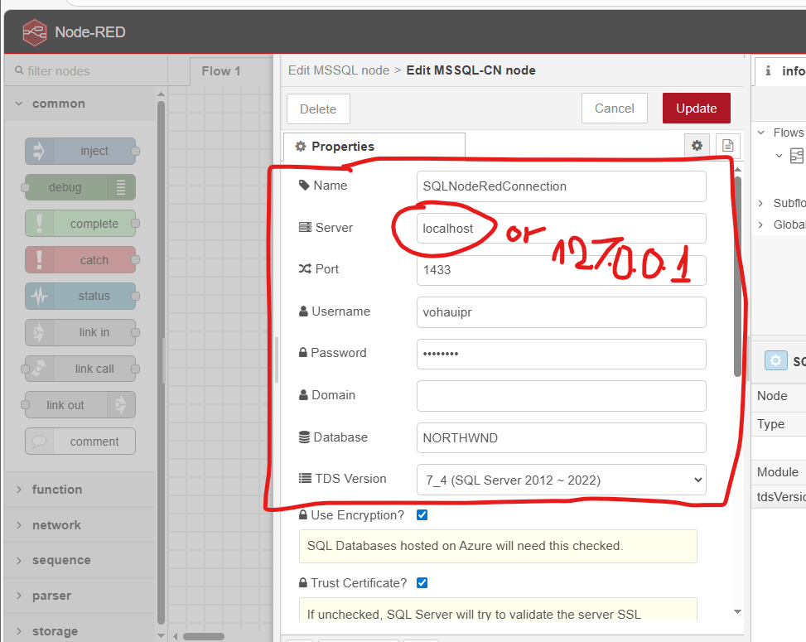Screen dimensions: 806x642
Task: Toggle the Use Encryption checkbox
Action: (422, 515)
